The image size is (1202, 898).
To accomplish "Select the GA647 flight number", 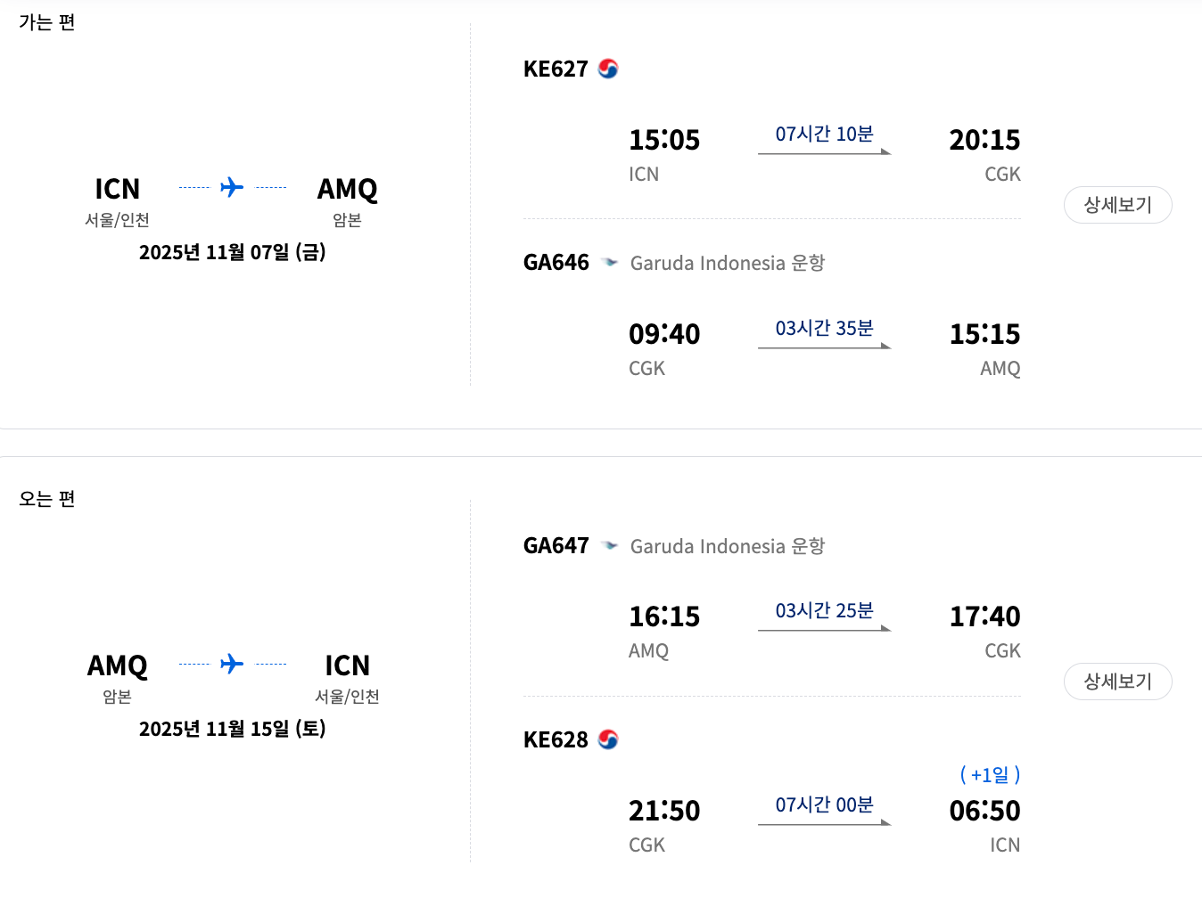I will 556,545.
